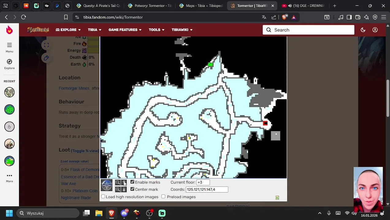390x220 pixels.
Task: Click the wiki Search box
Action: click(x=308, y=30)
